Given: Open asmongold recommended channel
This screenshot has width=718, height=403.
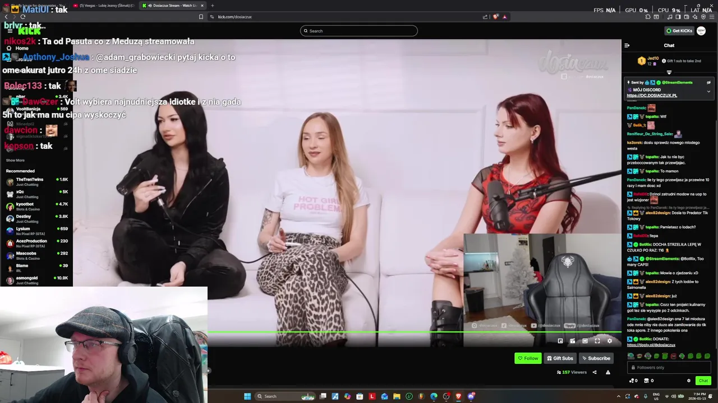Looking at the screenshot, I should [36, 280].
